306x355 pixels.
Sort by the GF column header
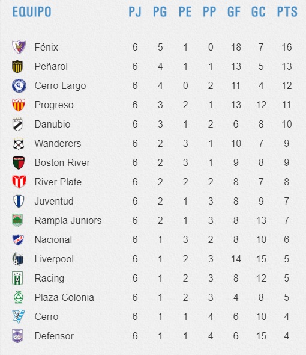(234, 12)
